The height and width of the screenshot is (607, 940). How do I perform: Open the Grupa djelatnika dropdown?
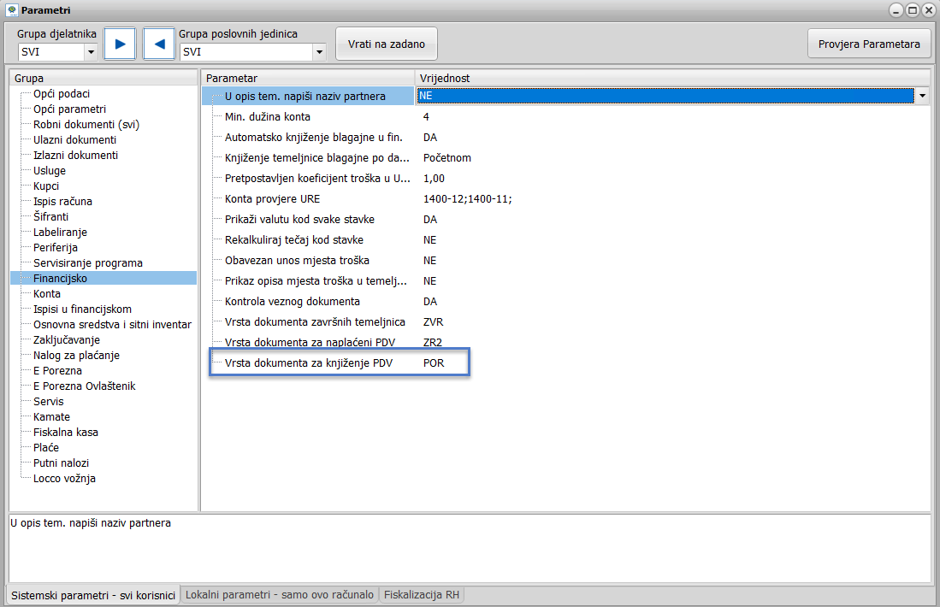pyautogui.click(x=91, y=52)
